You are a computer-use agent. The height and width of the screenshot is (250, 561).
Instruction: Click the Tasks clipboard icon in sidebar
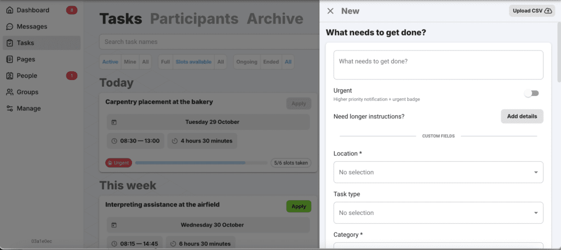pyautogui.click(x=10, y=43)
